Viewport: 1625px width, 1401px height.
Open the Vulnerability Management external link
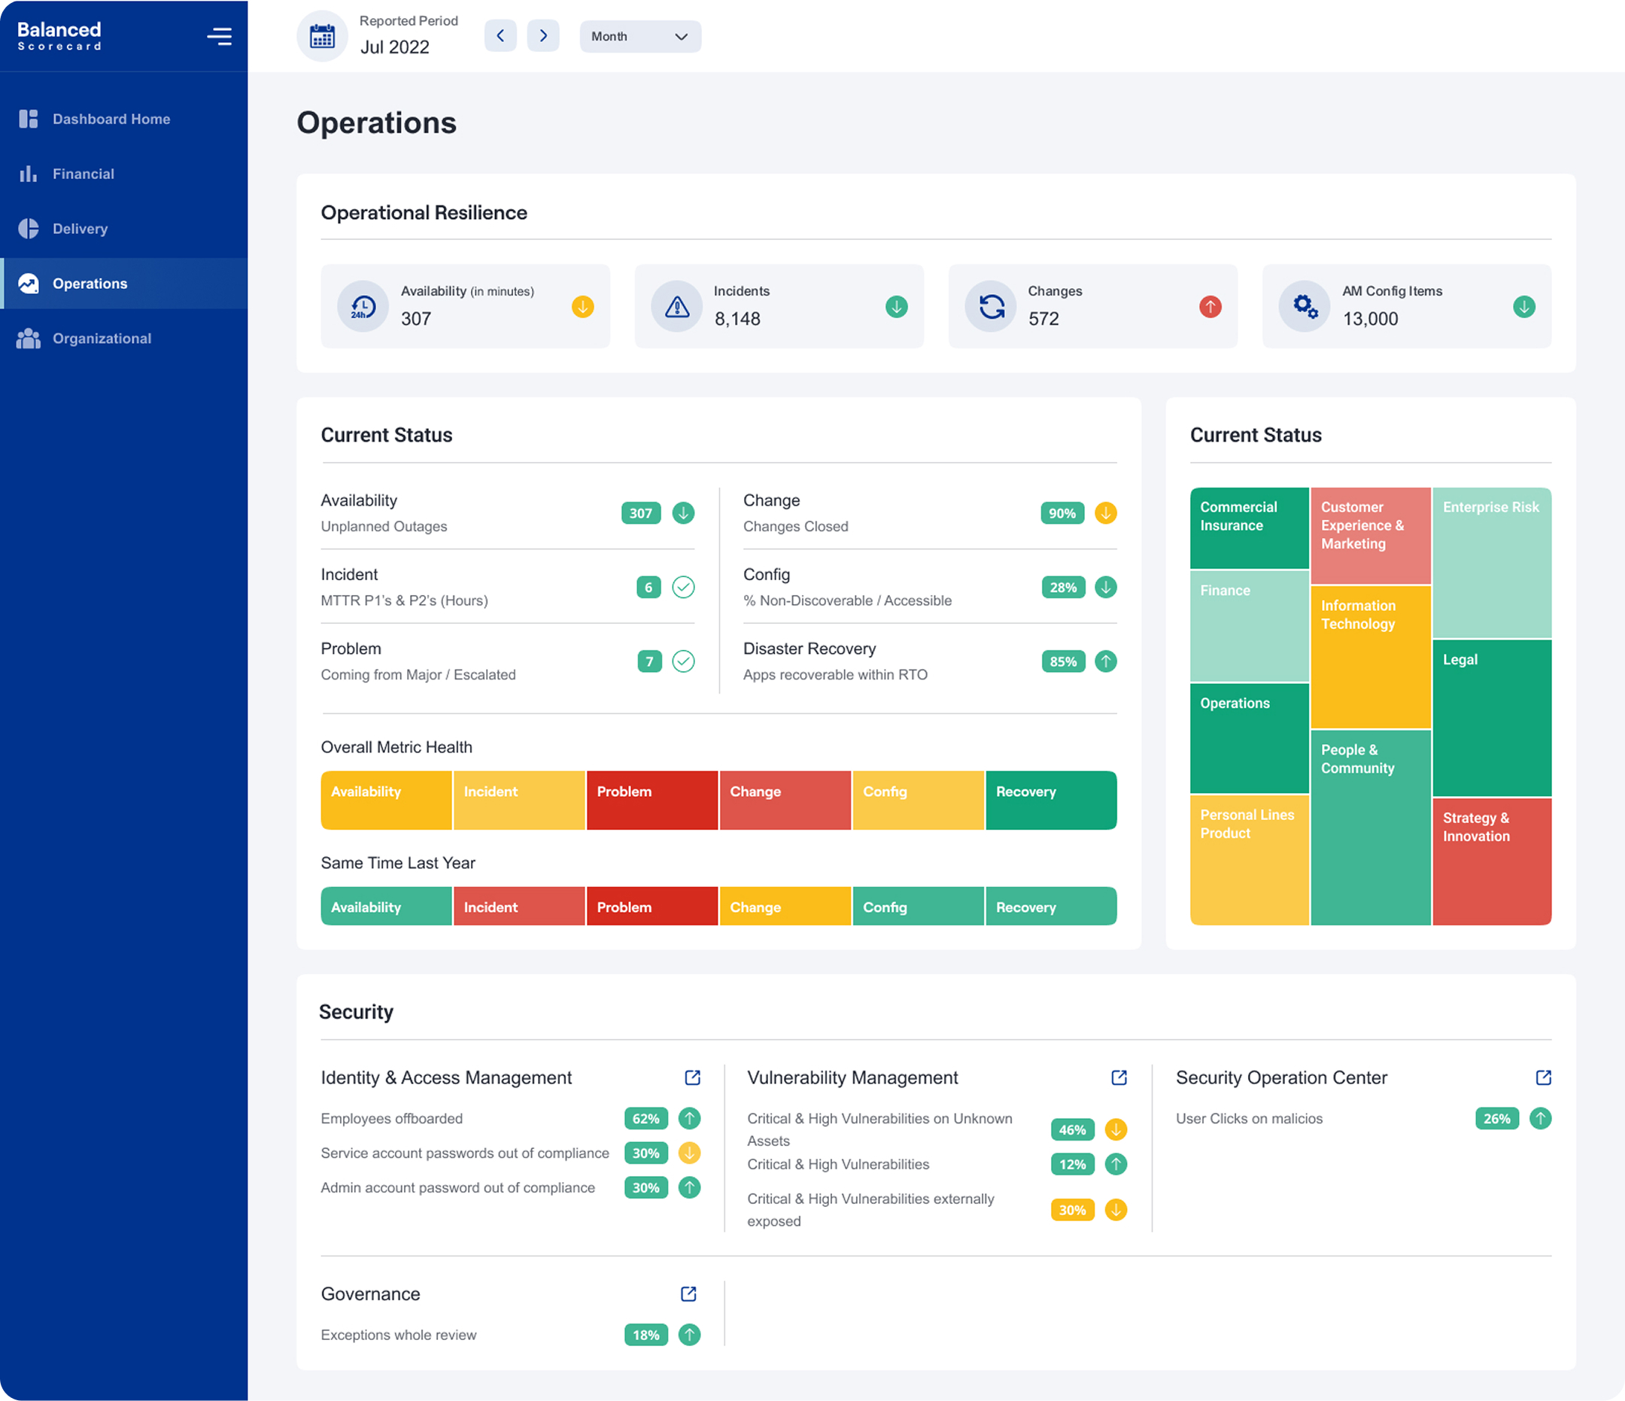pyautogui.click(x=1119, y=1077)
